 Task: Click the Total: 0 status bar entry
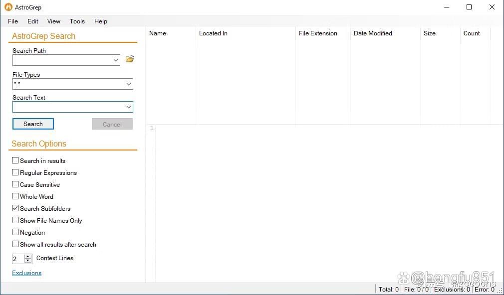pos(388,289)
